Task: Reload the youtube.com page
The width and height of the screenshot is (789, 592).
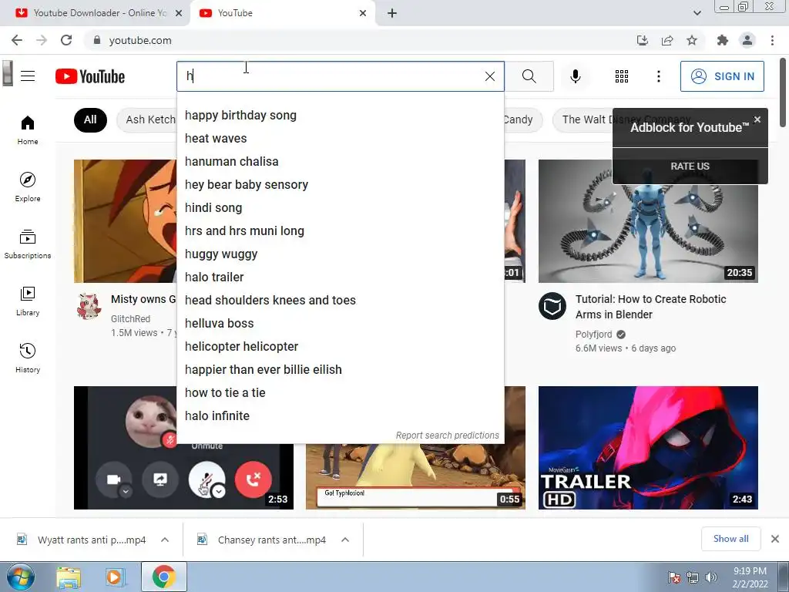Action: [66, 40]
